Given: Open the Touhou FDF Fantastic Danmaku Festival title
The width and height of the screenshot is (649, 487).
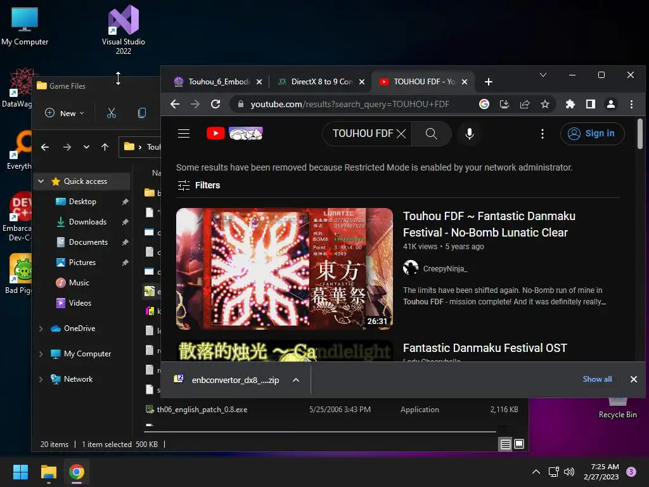Looking at the screenshot, I should point(489,224).
